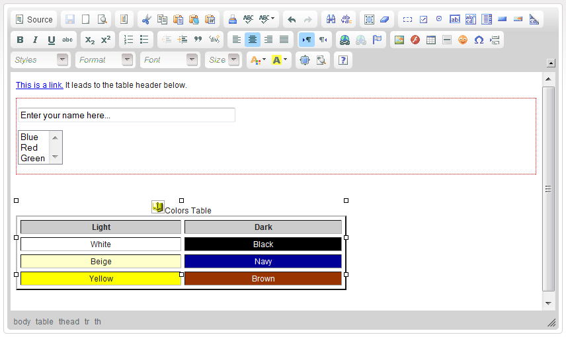The image size is (566, 337).
Task: Click the Source view button
Action: (x=34, y=19)
